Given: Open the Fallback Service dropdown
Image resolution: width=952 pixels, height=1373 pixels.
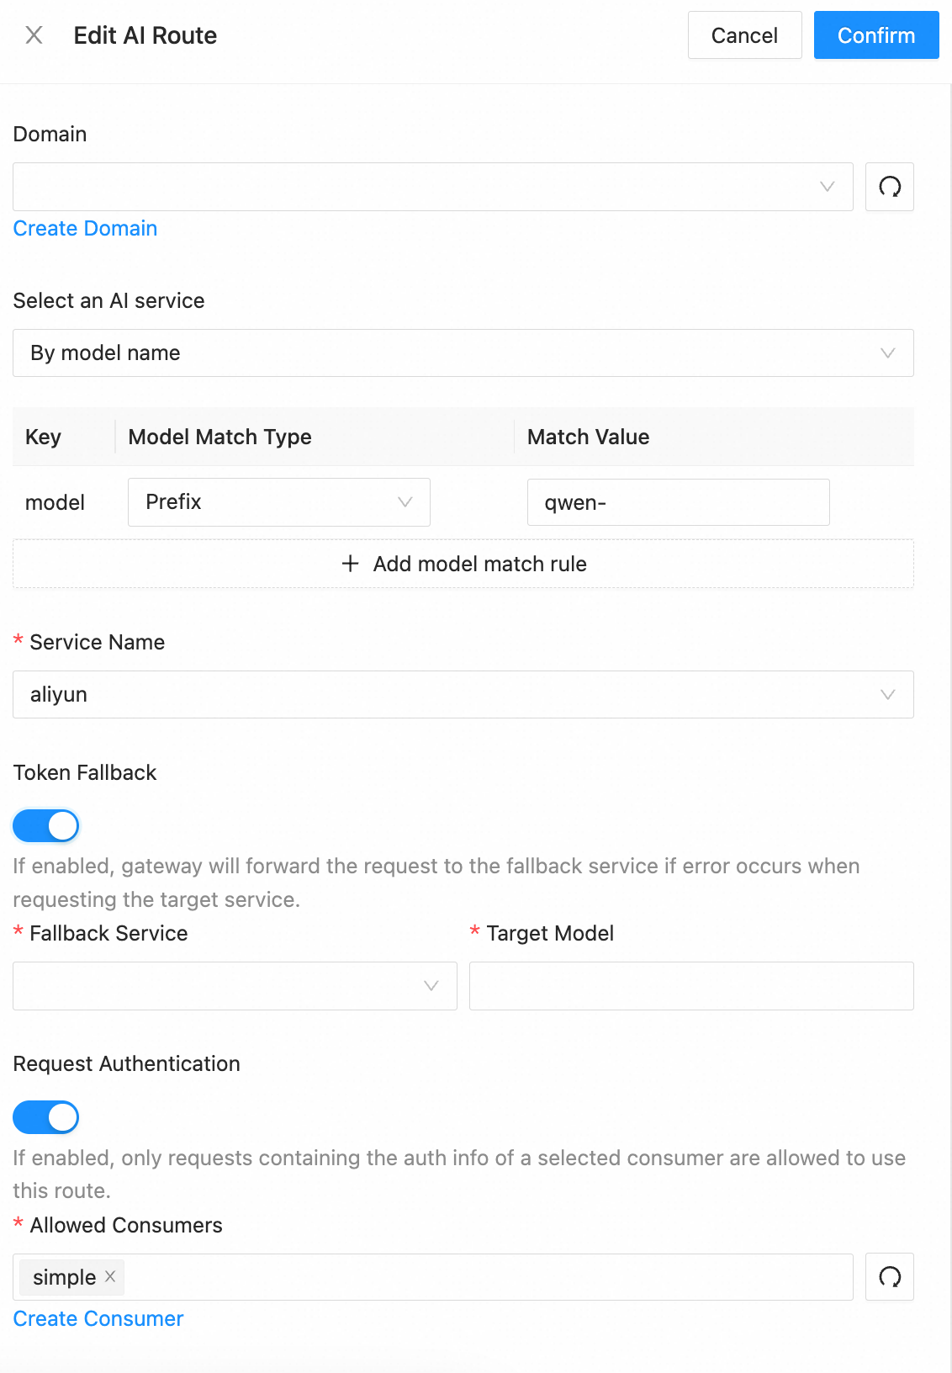Looking at the screenshot, I should point(235,985).
